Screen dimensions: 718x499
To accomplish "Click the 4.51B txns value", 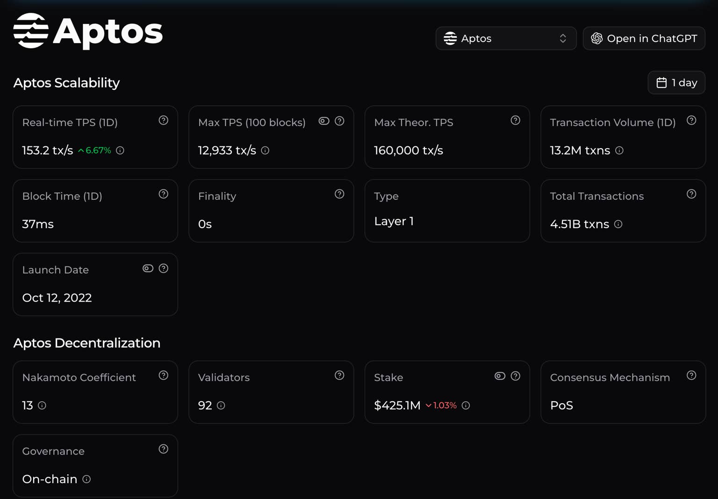I will coord(580,224).
